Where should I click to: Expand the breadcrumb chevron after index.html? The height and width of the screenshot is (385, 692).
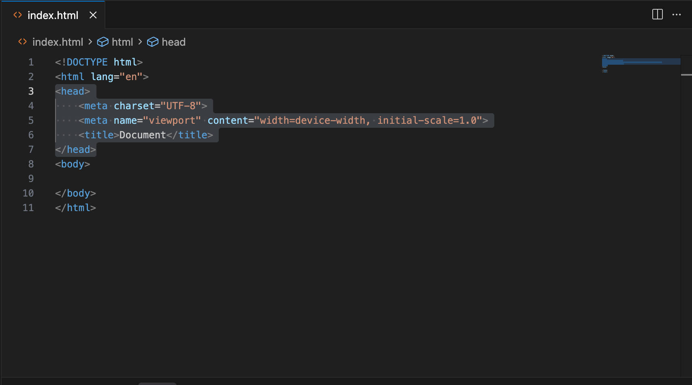pyautogui.click(x=90, y=42)
